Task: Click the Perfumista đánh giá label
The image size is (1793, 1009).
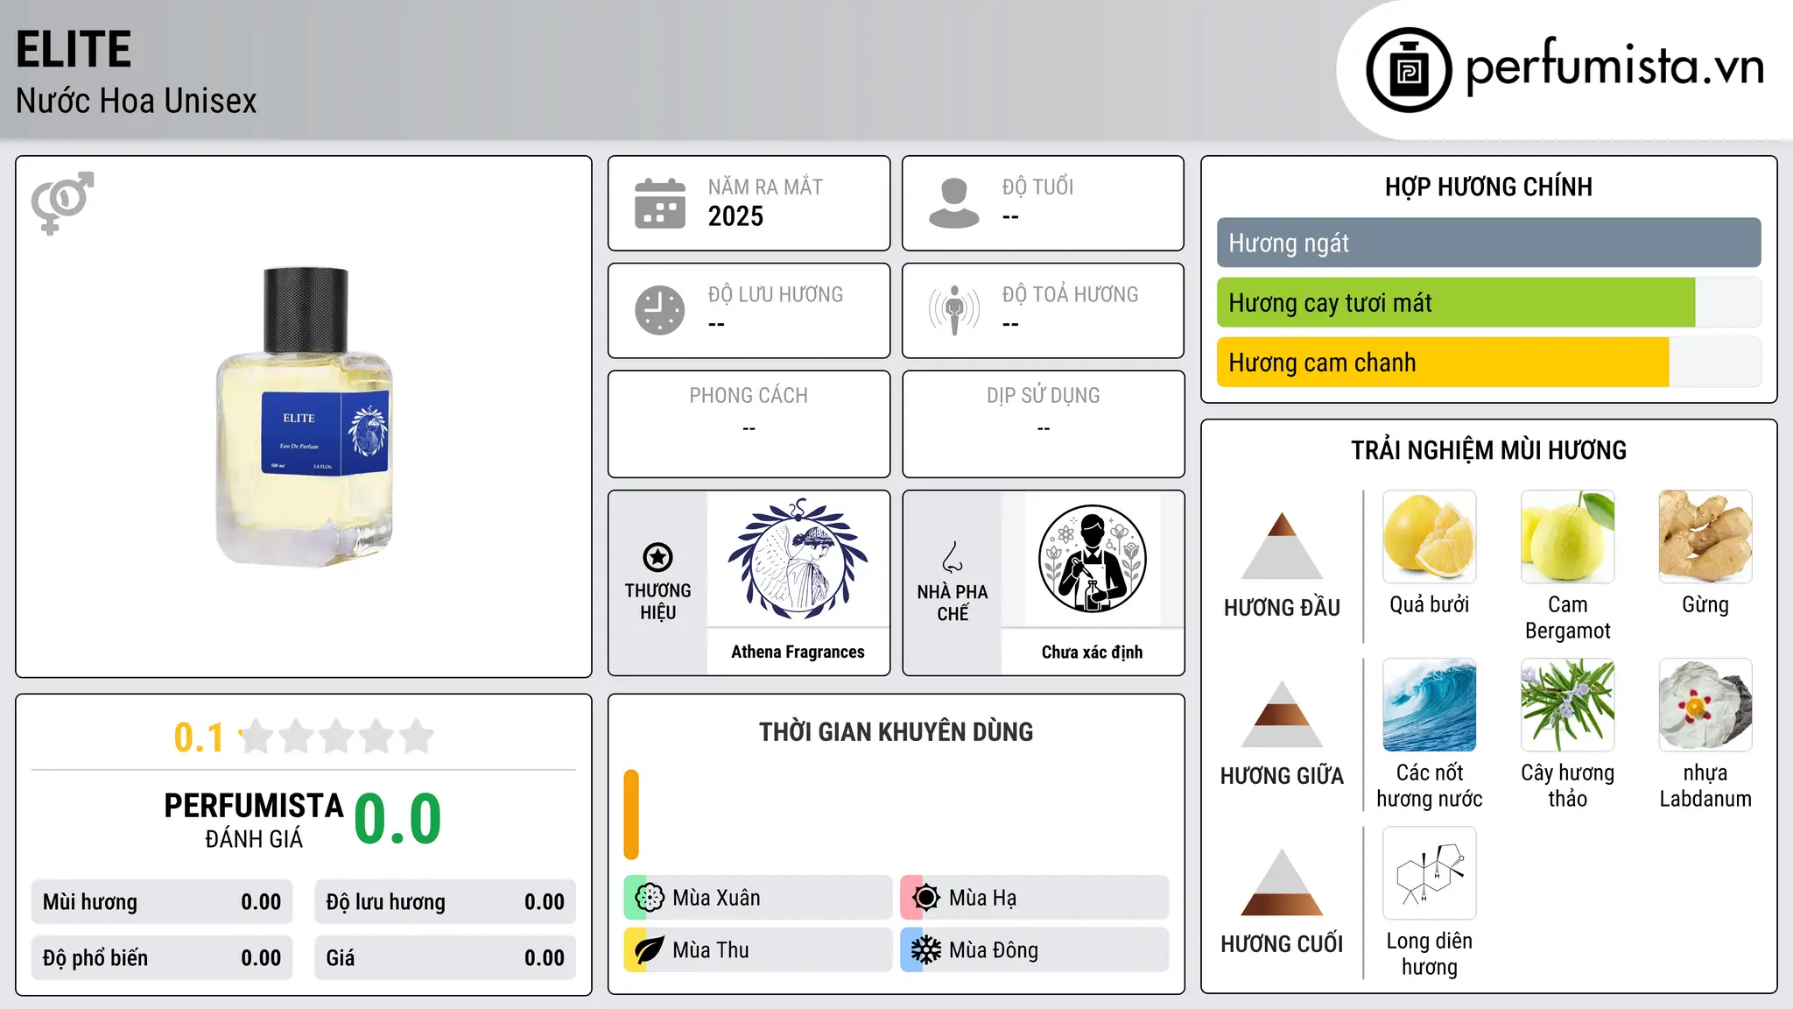Action: [254, 820]
